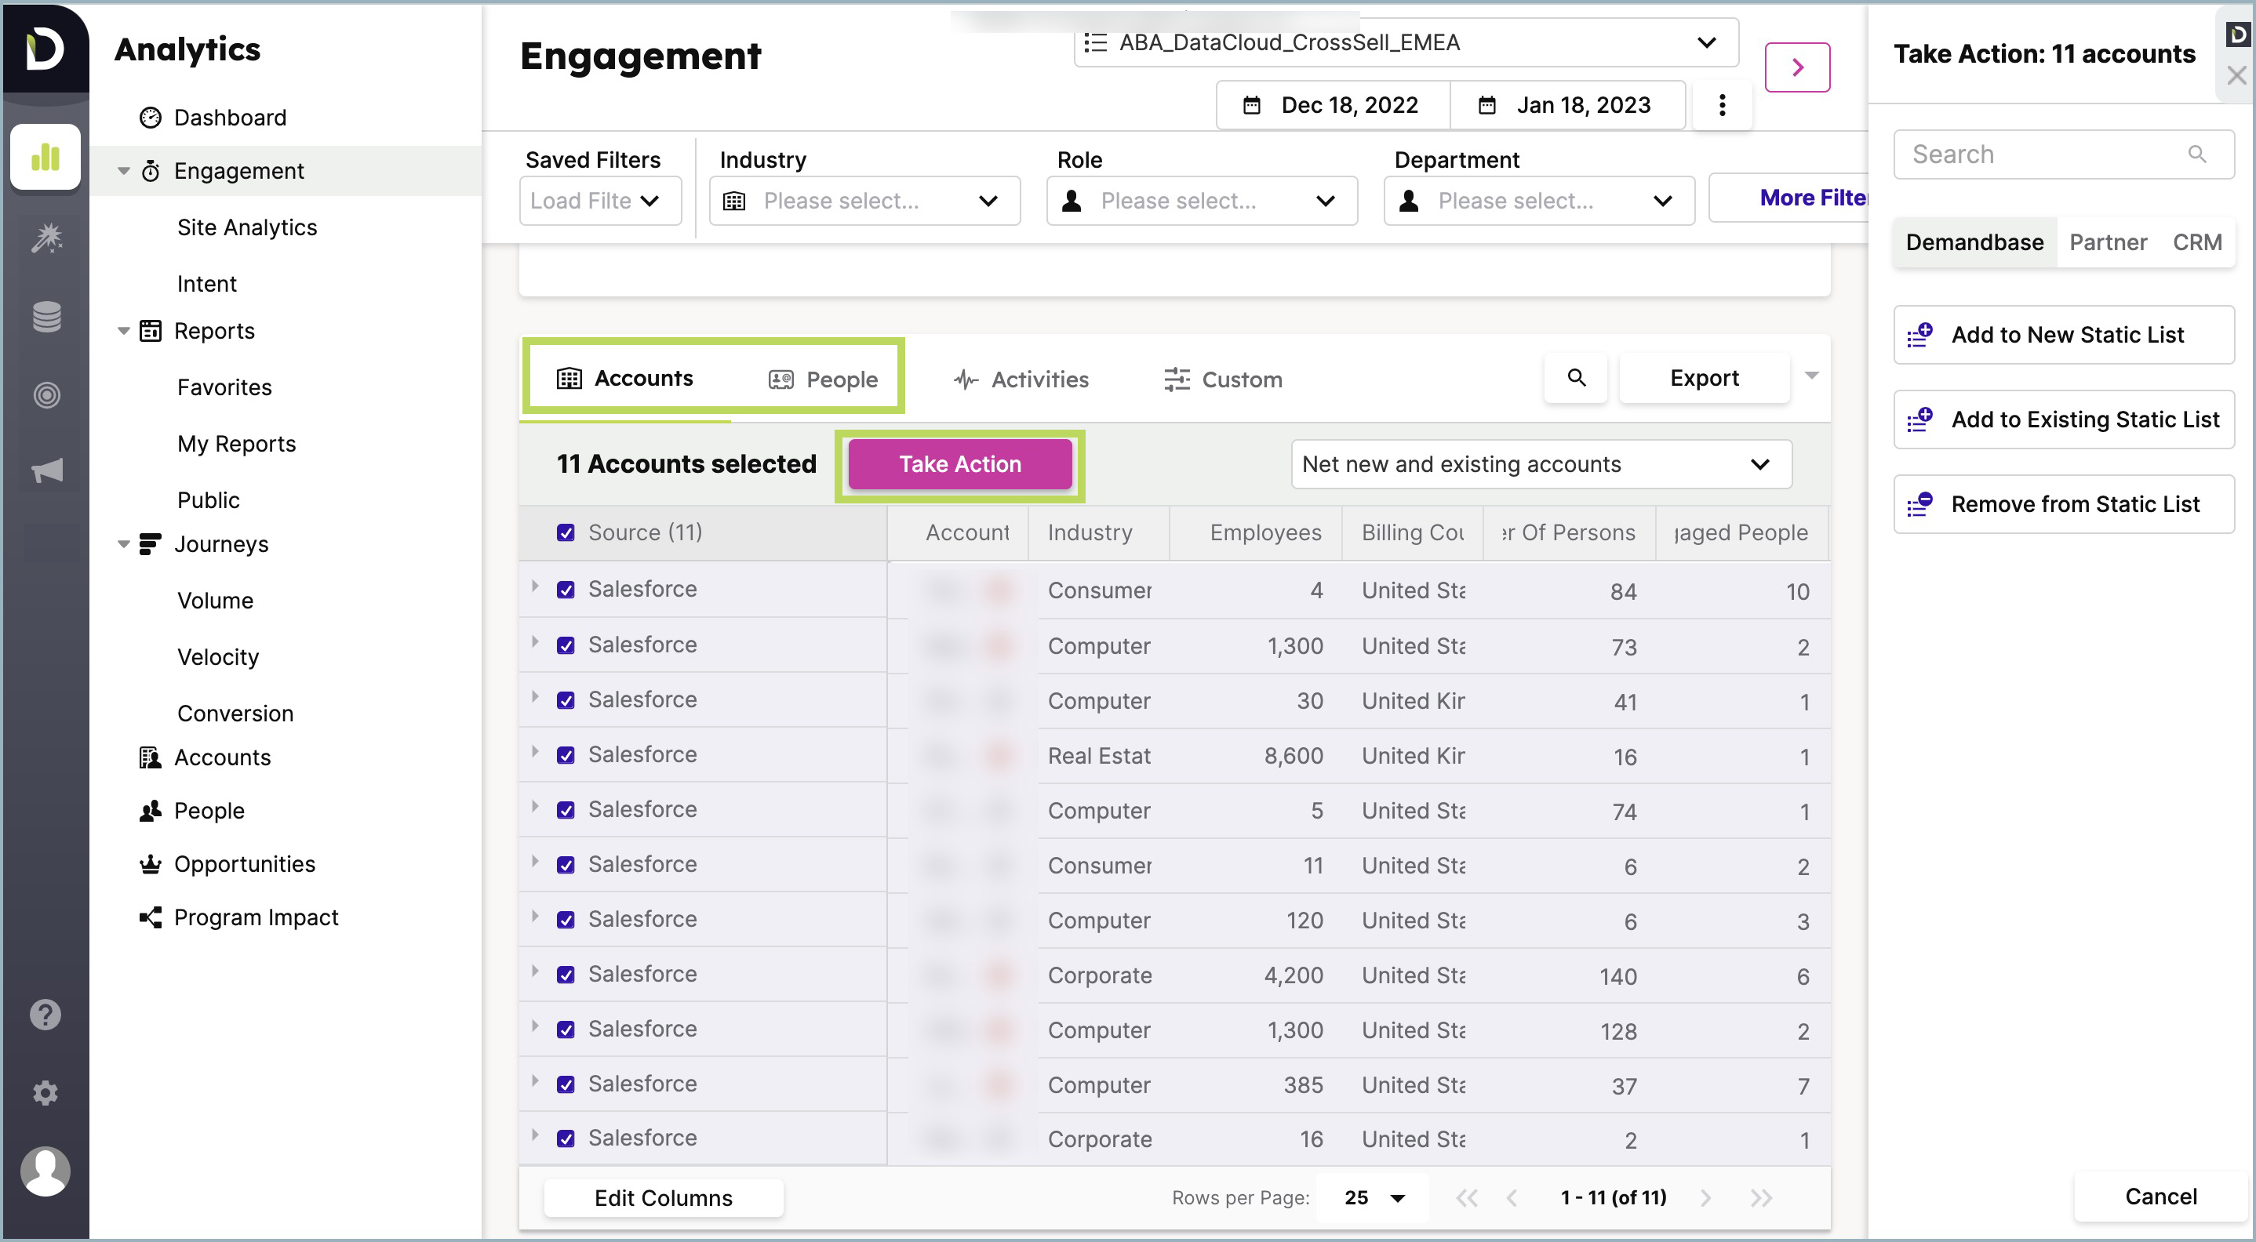Viewport: 2256px width, 1242px height.
Task: Switch to the Accounts tab
Action: pyautogui.click(x=625, y=378)
